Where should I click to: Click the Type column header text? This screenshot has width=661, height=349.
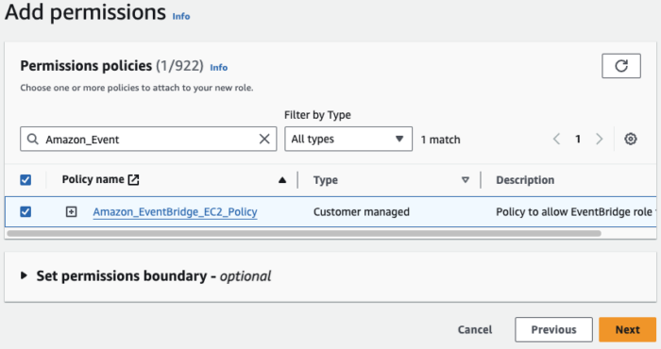pos(326,180)
